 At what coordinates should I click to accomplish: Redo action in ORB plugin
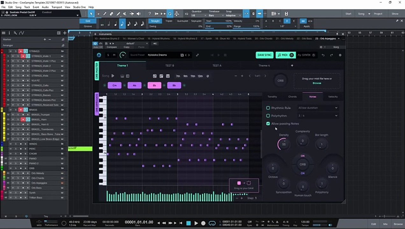[x=331, y=55]
